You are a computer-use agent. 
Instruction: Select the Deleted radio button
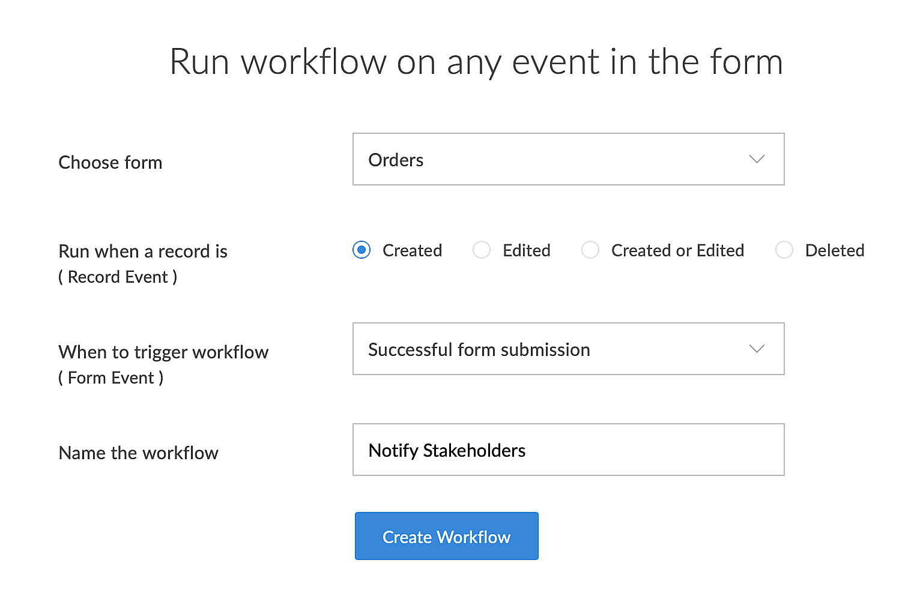[x=784, y=250]
